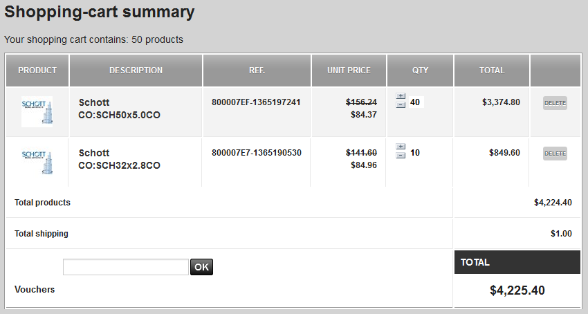Screen dimensions: 588x314
Task: Open the SCH50x5.0CO product thumbnail image
Action: (x=37, y=112)
